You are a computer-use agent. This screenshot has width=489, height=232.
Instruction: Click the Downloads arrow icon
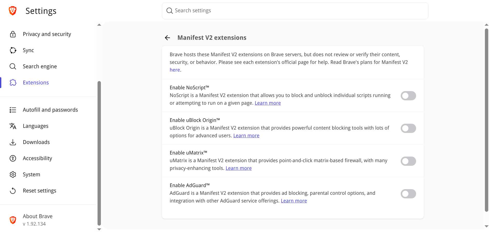point(13,142)
